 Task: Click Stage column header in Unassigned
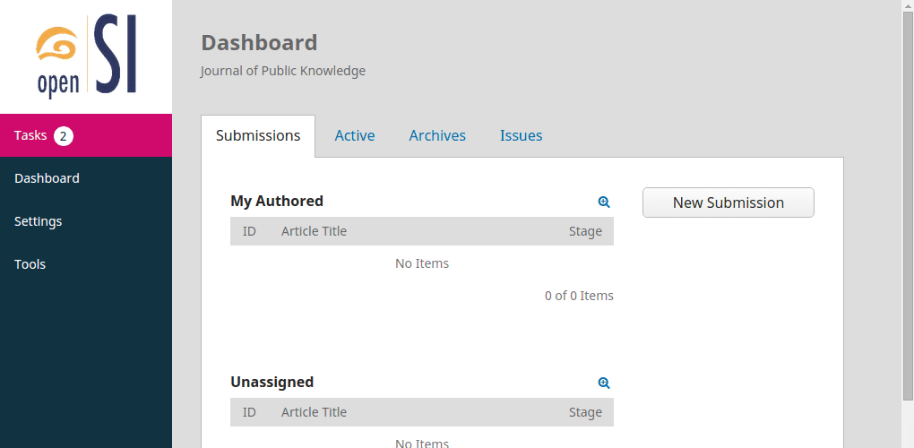(585, 412)
